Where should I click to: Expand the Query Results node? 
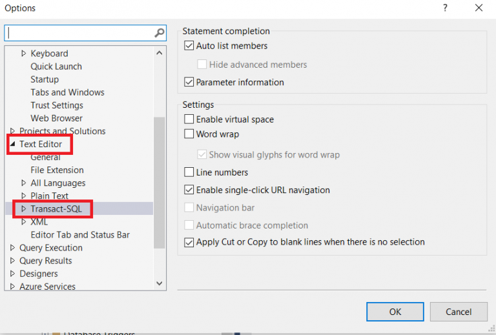[12, 260]
